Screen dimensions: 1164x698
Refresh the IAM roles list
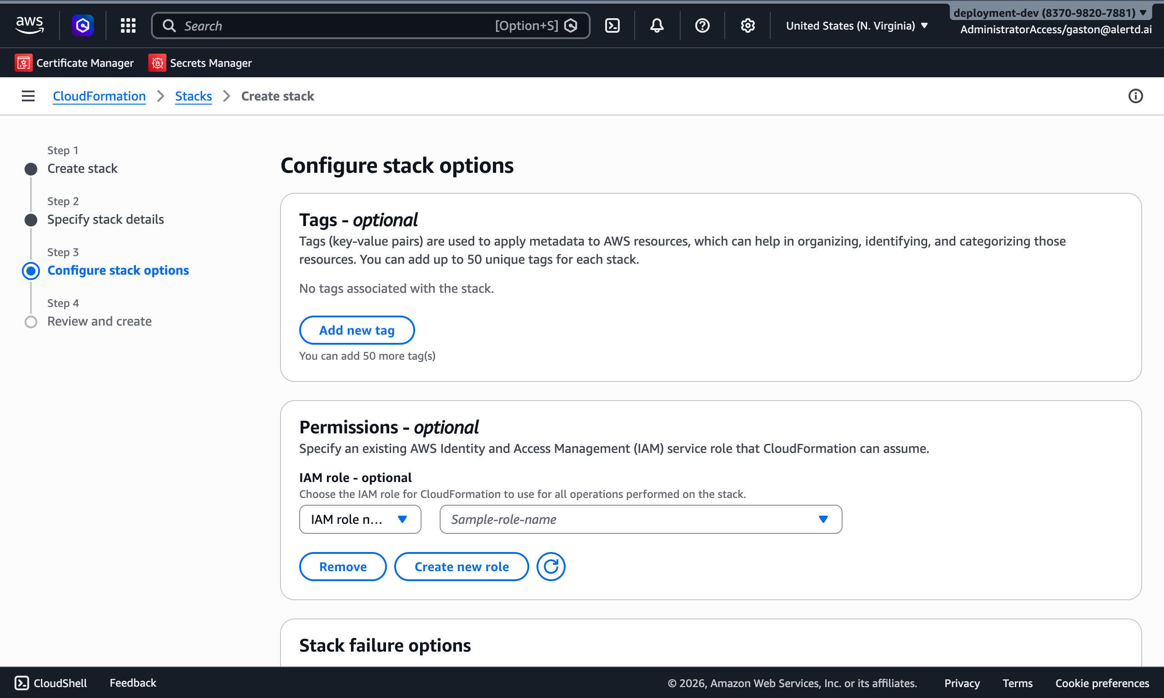[551, 566]
